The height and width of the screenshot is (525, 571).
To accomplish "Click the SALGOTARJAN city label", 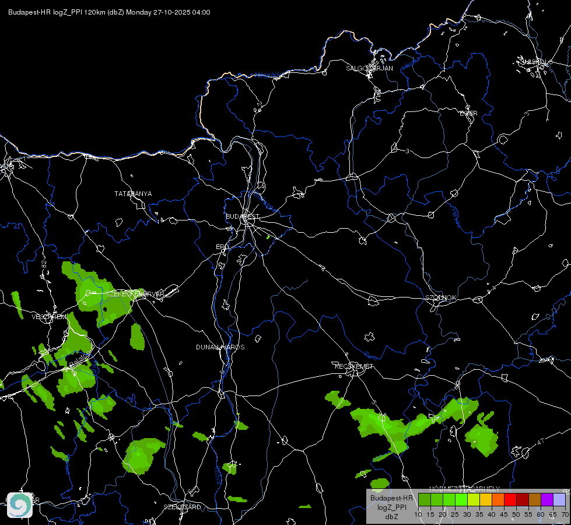I will tap(369, 68).
